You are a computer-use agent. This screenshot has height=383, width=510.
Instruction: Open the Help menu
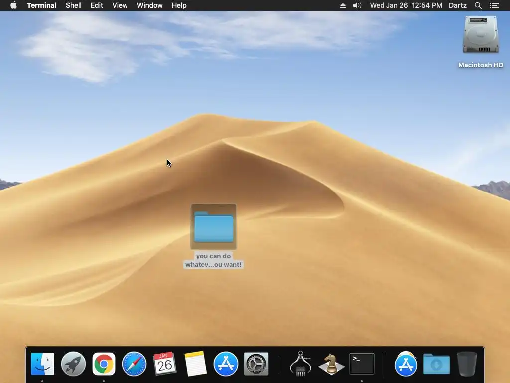click(179, 5)
